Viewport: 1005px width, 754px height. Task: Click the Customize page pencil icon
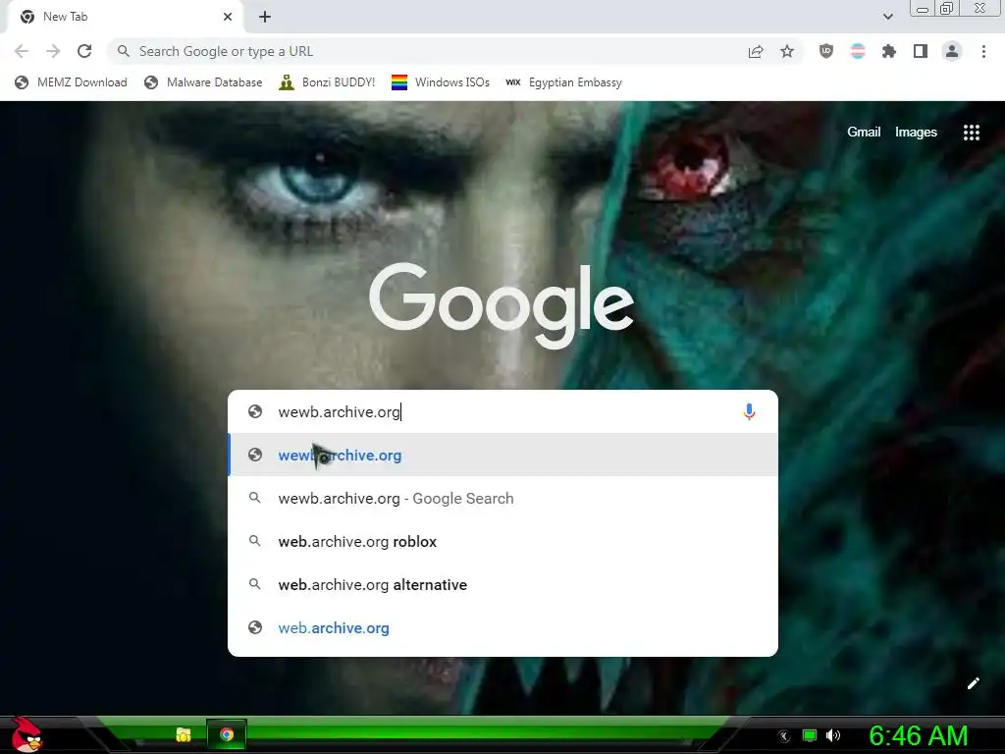click(x=973, y=683)
